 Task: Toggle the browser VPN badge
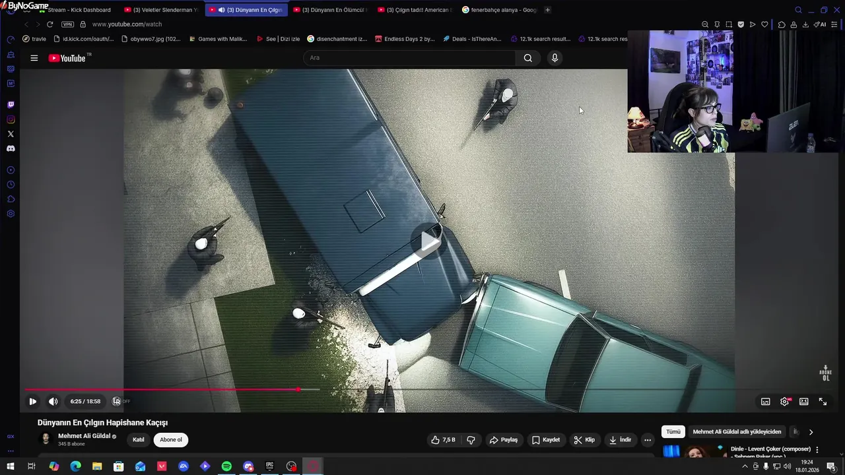click(x=67, y=24)
